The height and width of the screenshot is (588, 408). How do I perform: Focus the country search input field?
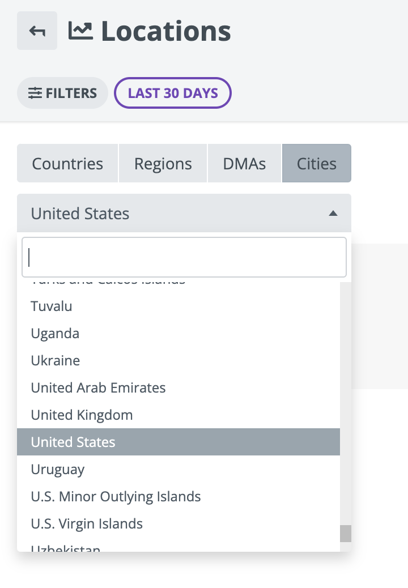[x=184, y=257]
